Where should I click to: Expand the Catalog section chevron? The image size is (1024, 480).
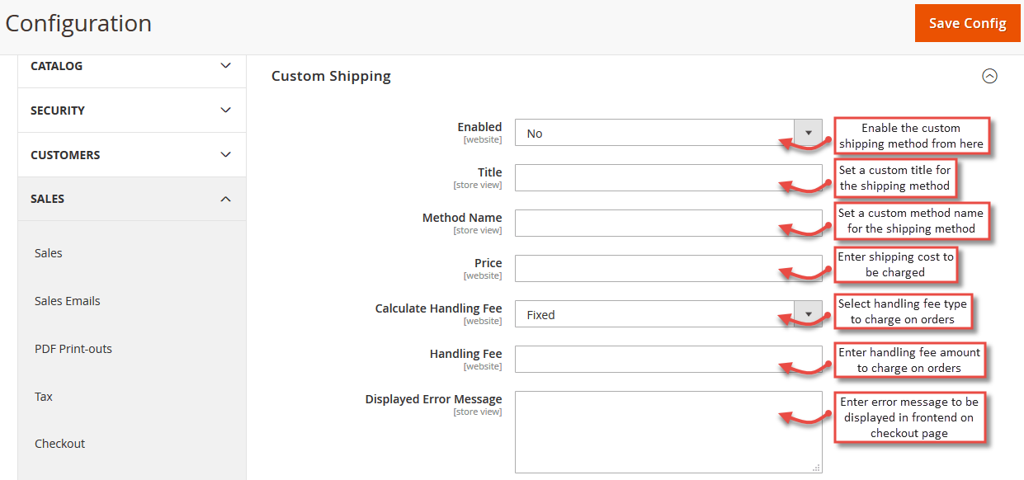coord(225,66)
